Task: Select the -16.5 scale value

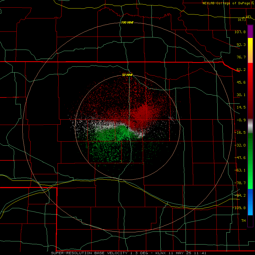Action: (x=240, y=133)
